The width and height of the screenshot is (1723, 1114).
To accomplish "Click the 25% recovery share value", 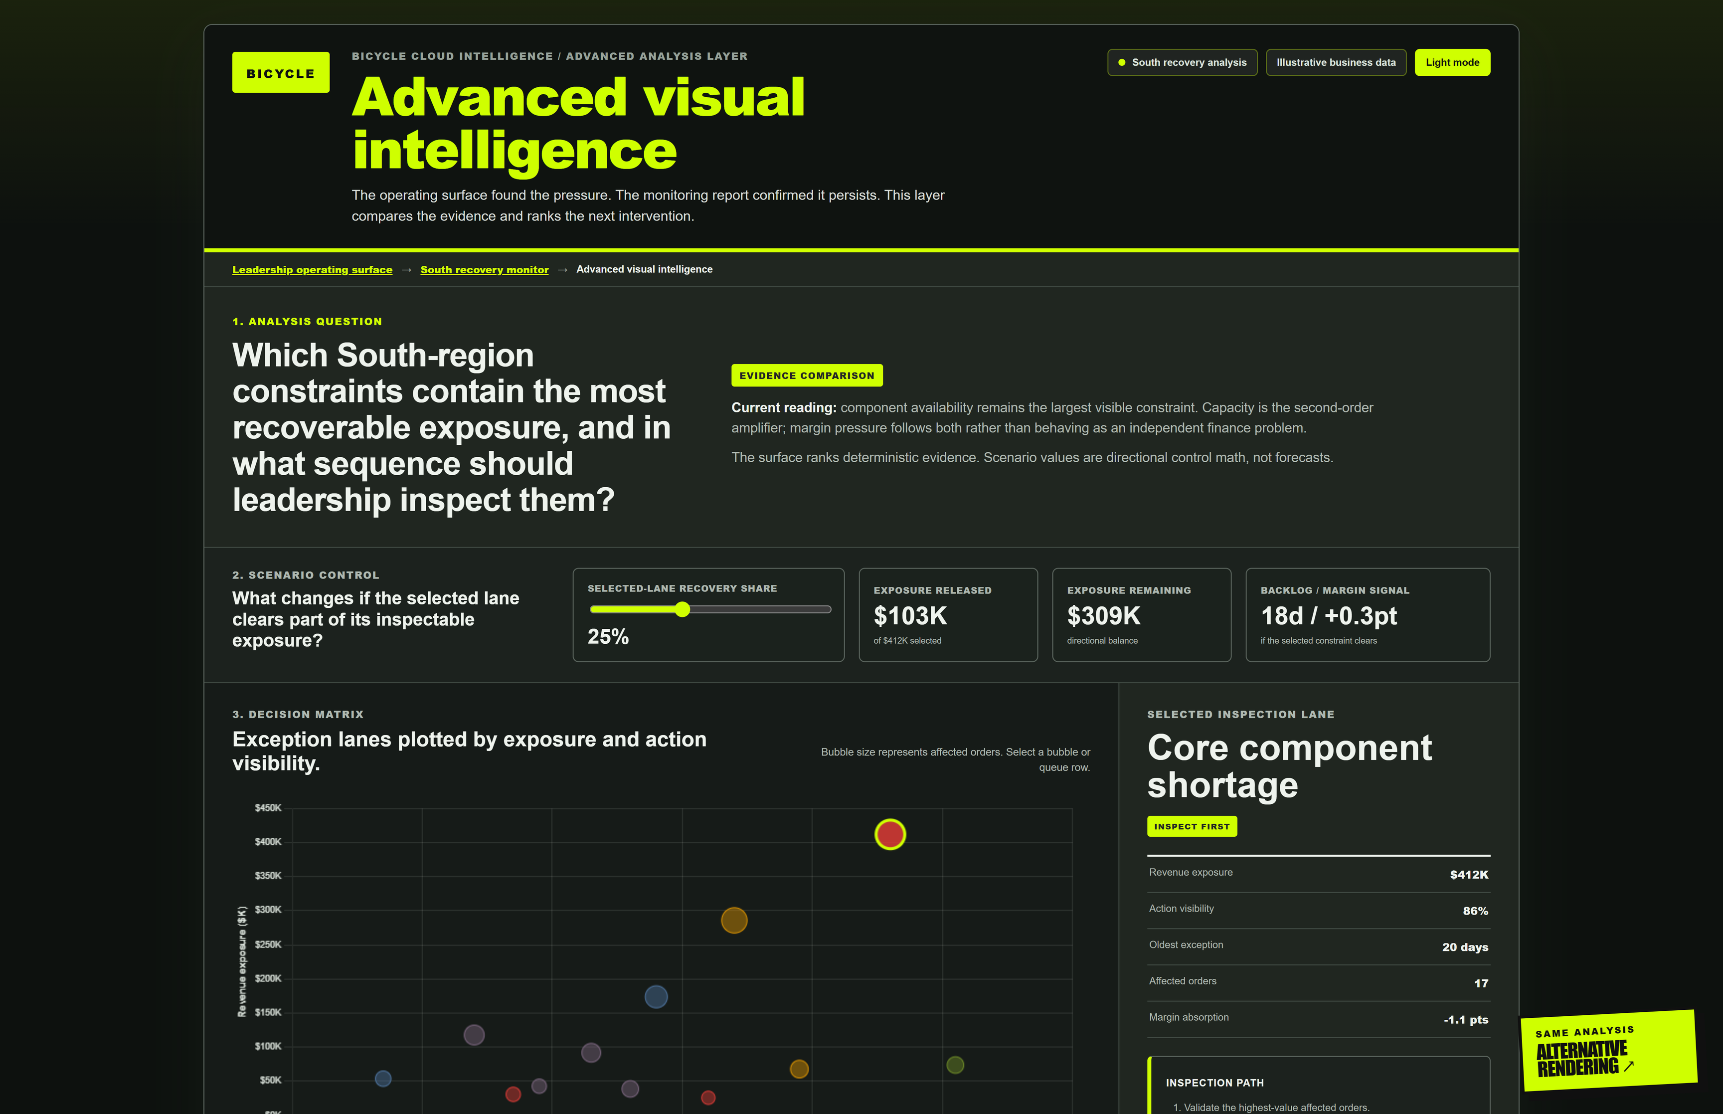I will click(x=608, y=637).
